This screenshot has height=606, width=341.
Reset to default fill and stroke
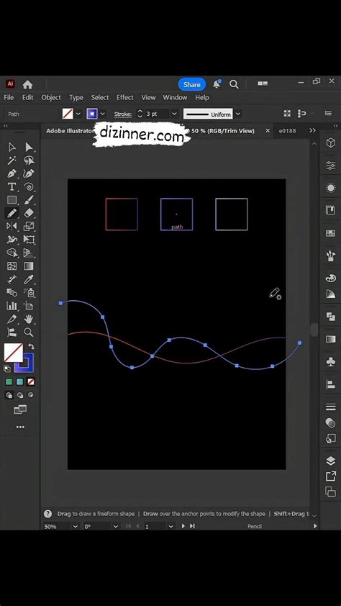click(7, 368)
